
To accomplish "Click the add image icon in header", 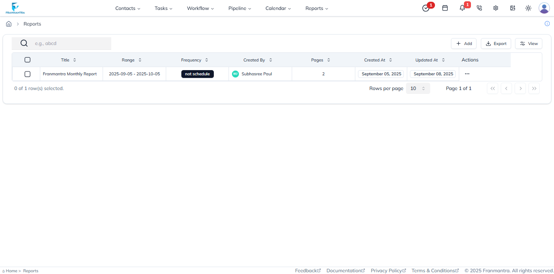I will [512, 8].
